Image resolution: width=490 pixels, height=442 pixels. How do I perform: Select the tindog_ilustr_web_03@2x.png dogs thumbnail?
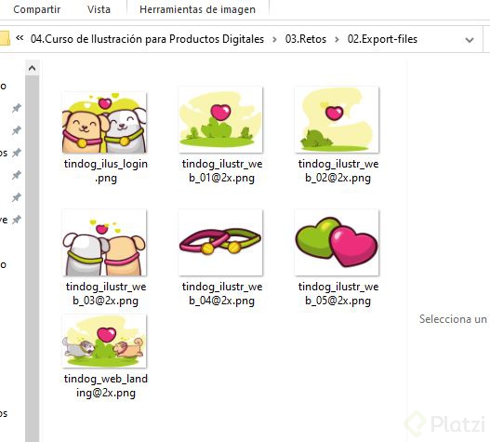pos(105,243)
